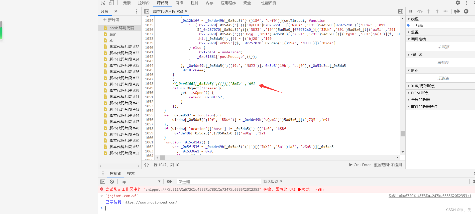Select 脚本代码片段 #53 in the snippet list
The image size is (475, 214).
120,153
